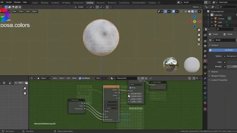Expand Light item in outliner

[x=212, y=22]
